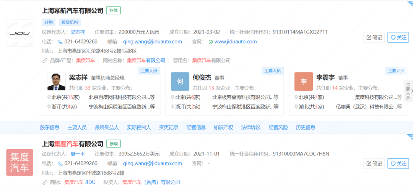This screenshot has height=191, width=413.
Task: Open company title 上海集度汽车有限公司
Action: pyautogui.click(x=72, y=144)
